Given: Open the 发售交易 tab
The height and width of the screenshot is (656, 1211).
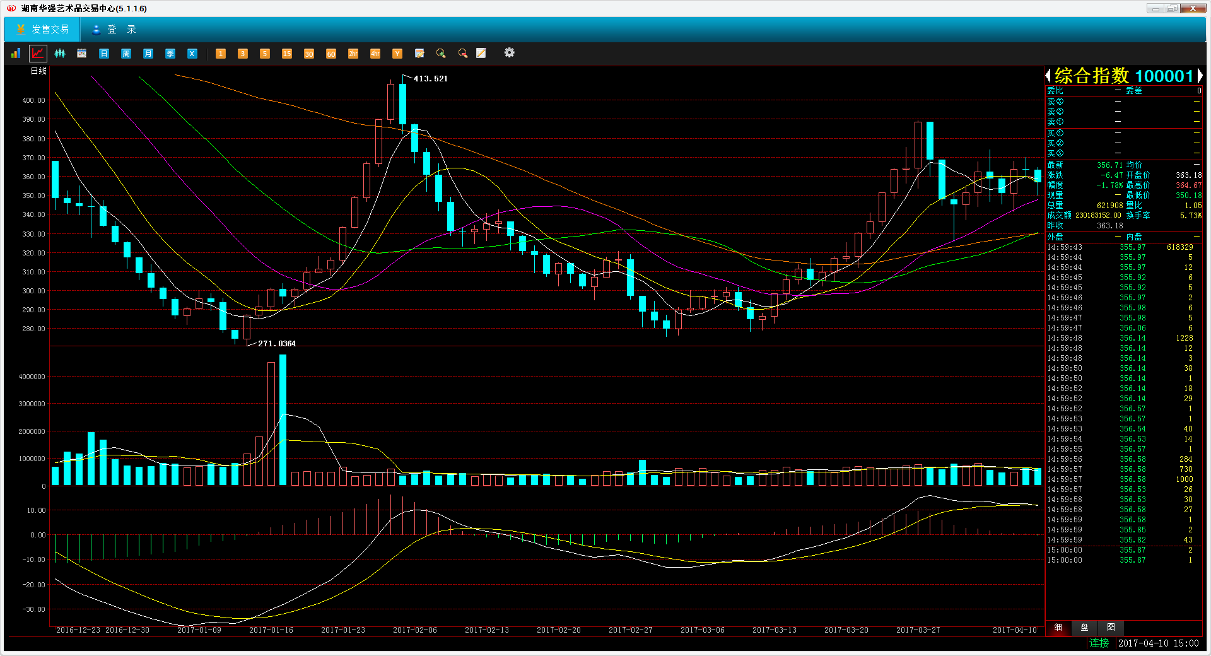Looking at the screenshot, I should click(42, 30).
